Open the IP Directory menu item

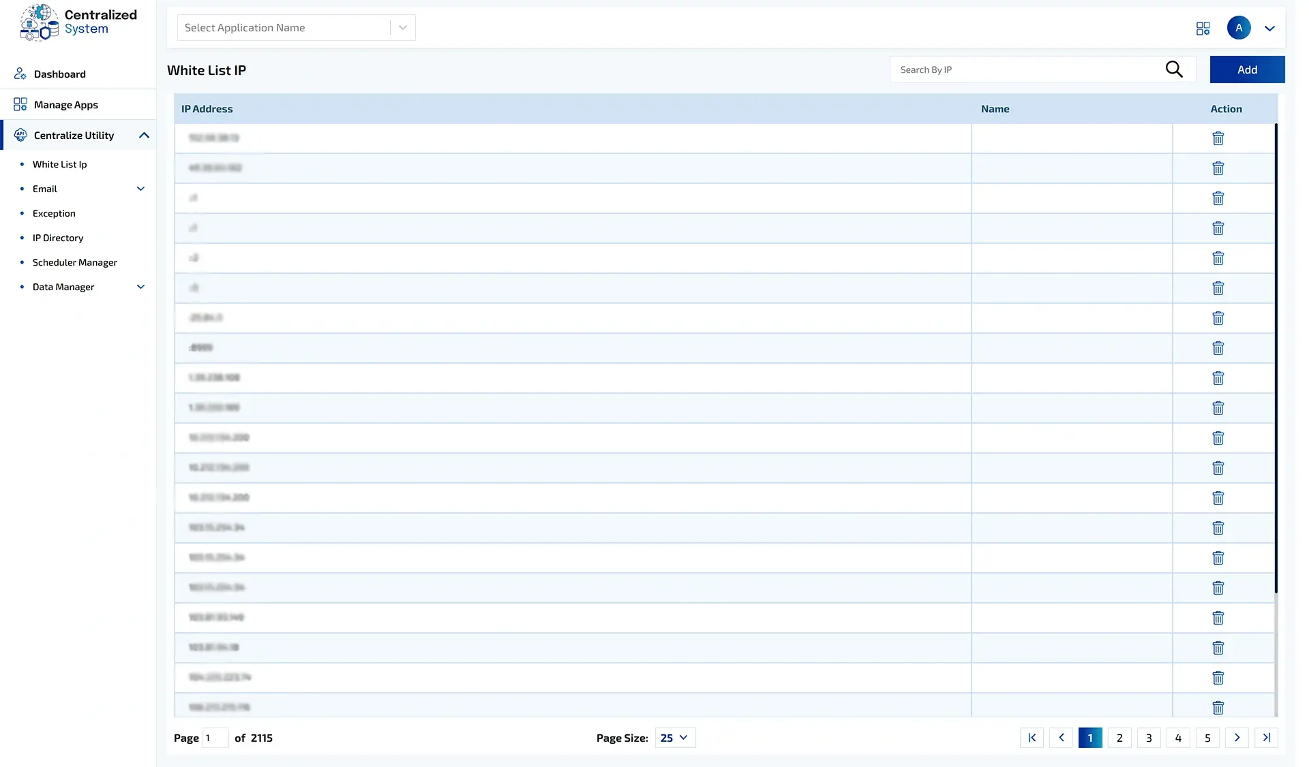58,238
